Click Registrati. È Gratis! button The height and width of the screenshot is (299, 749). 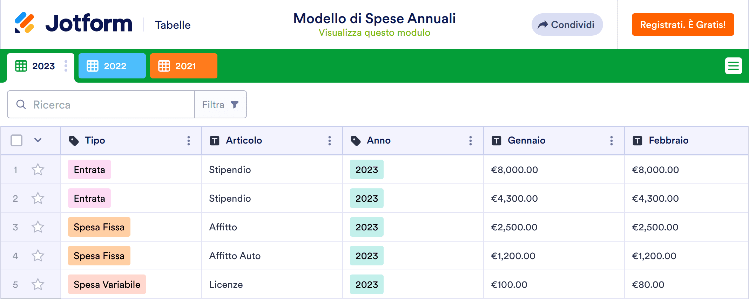click(683, 25)
